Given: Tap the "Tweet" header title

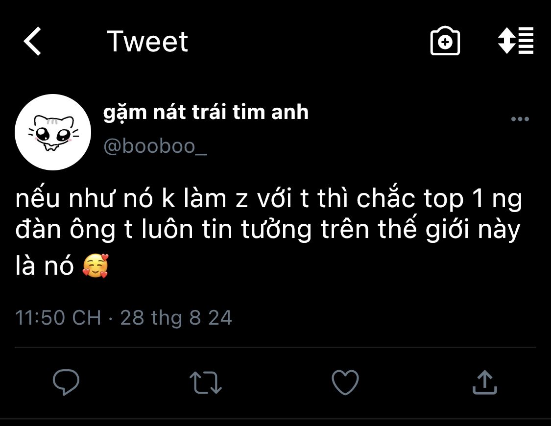Looking at the screenshot, I should [147, 41].
